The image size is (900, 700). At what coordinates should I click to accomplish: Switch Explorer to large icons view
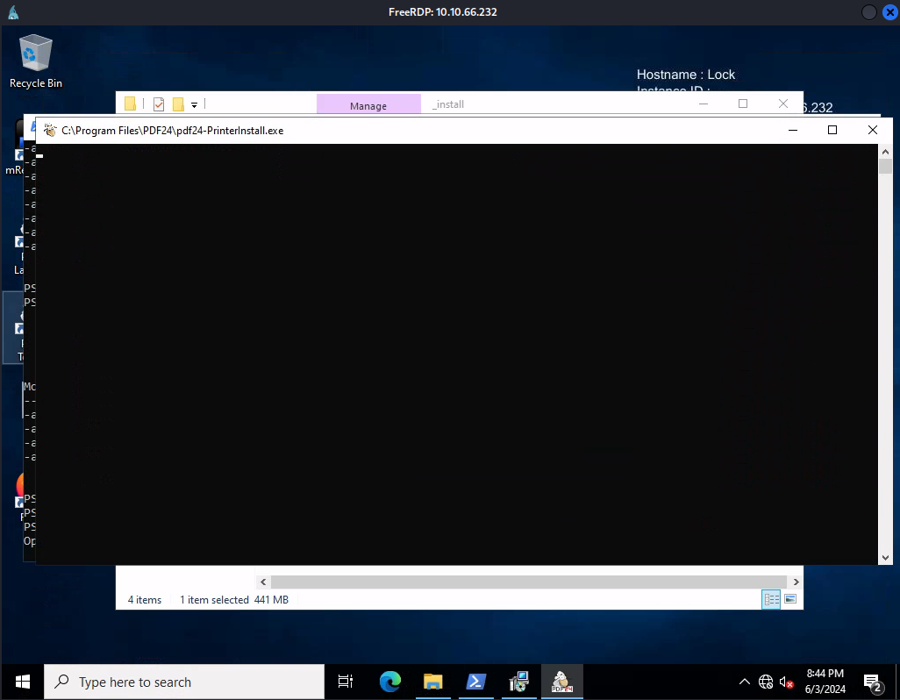pyautogui.click(x=790, y=599)
